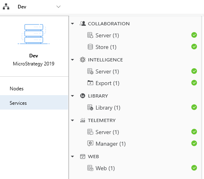Click the Telemetry Manager icon

[90, 143]
